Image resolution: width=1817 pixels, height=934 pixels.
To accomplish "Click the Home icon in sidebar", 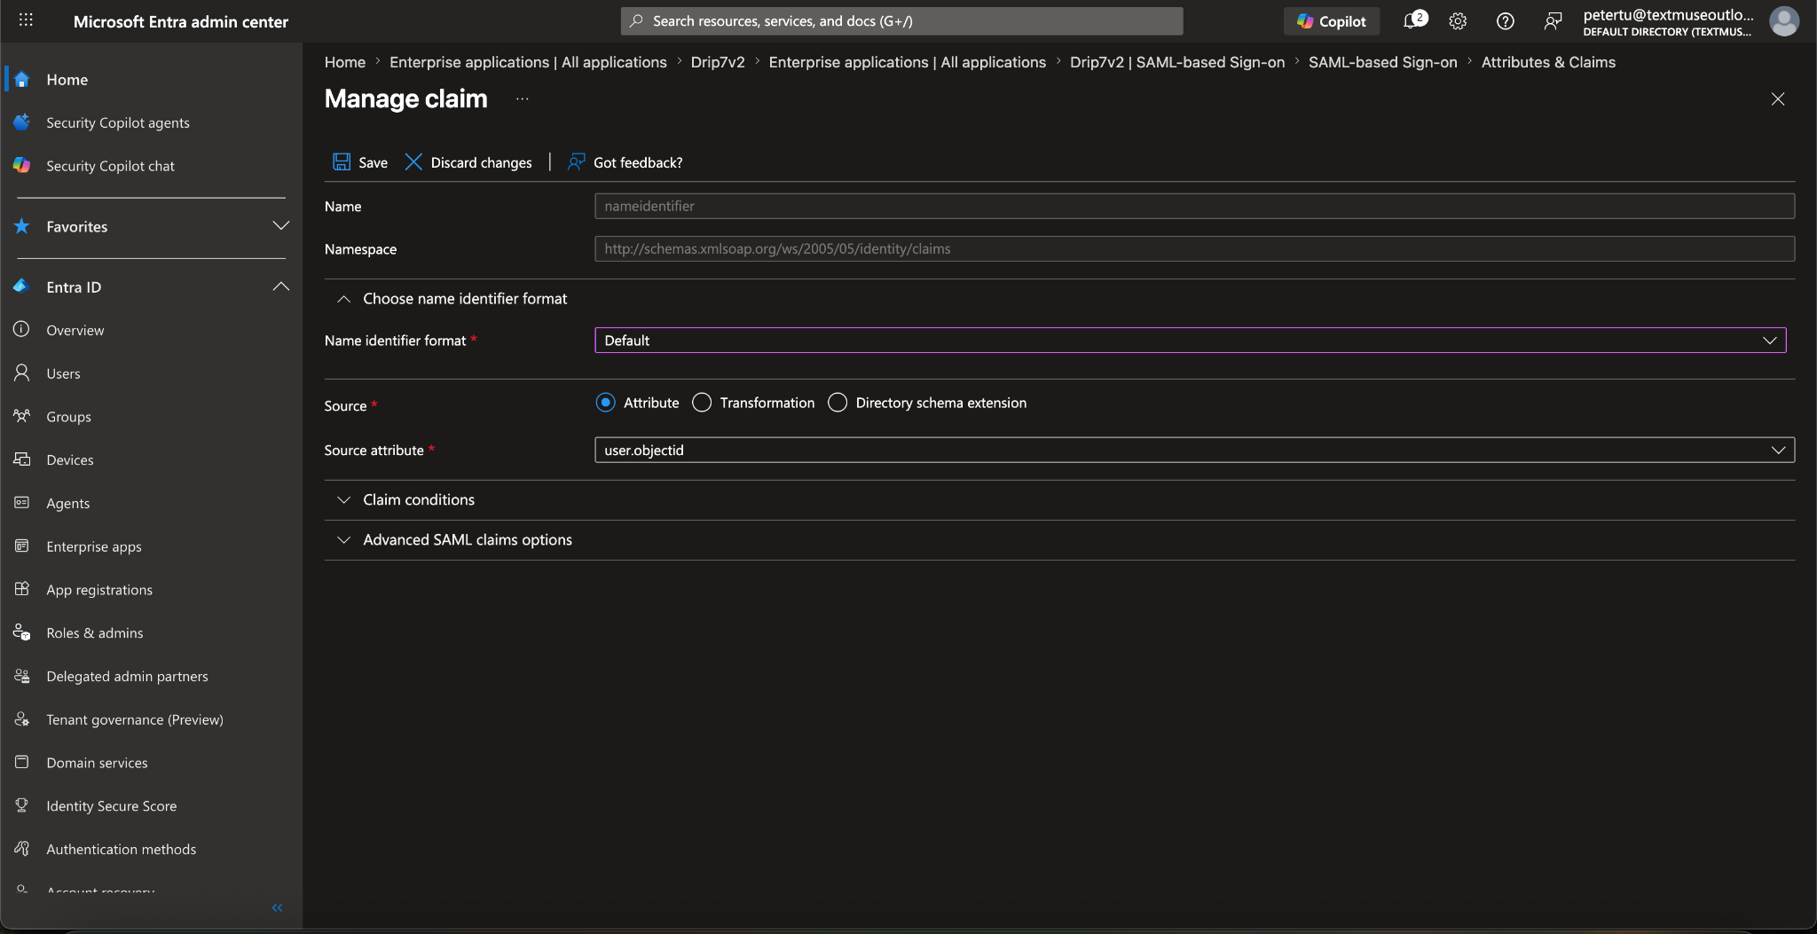I will 22,79.
